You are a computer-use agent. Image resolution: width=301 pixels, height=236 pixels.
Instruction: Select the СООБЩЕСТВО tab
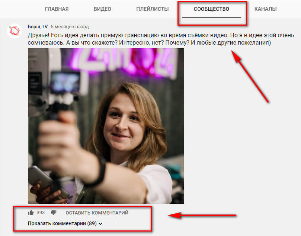click(x=211, y=9)
